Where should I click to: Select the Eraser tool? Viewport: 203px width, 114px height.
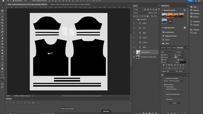click(x=2, y=44)
